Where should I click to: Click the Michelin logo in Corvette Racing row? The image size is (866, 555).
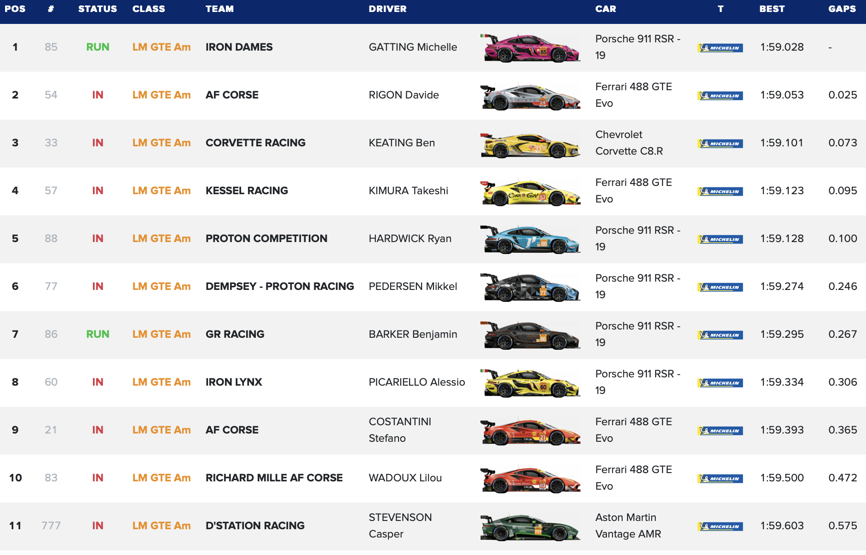tap(720, 144)
